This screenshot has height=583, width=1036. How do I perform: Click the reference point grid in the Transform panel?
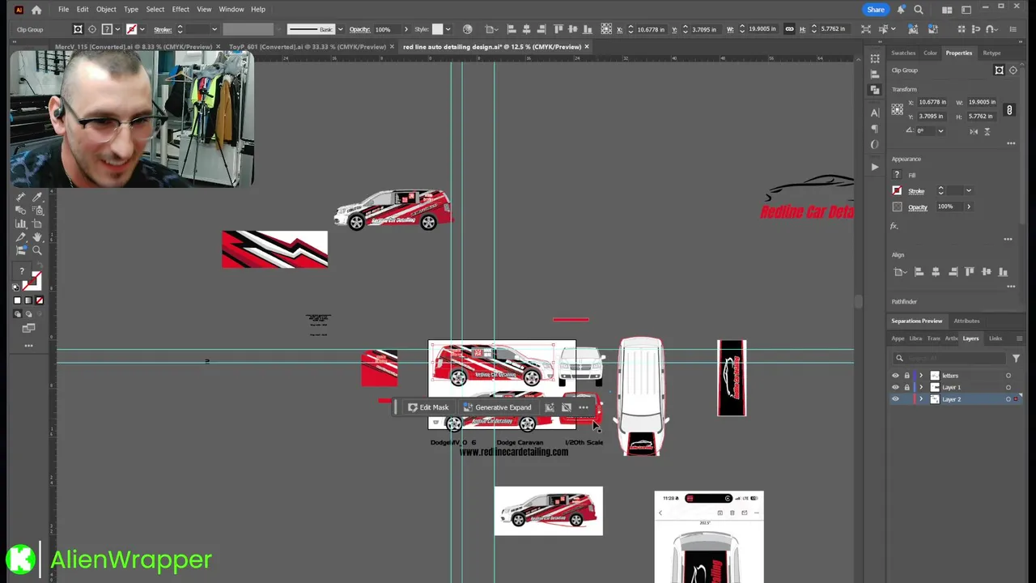coord(897,109)
